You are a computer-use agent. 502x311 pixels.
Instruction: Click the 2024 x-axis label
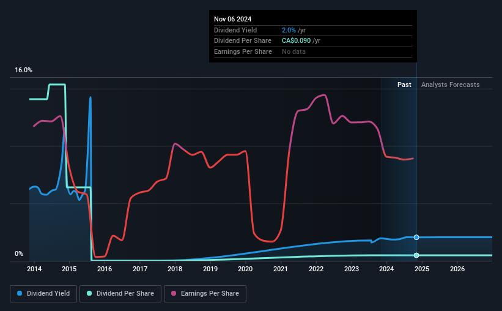pyautogui.click(x=386, y=269)
